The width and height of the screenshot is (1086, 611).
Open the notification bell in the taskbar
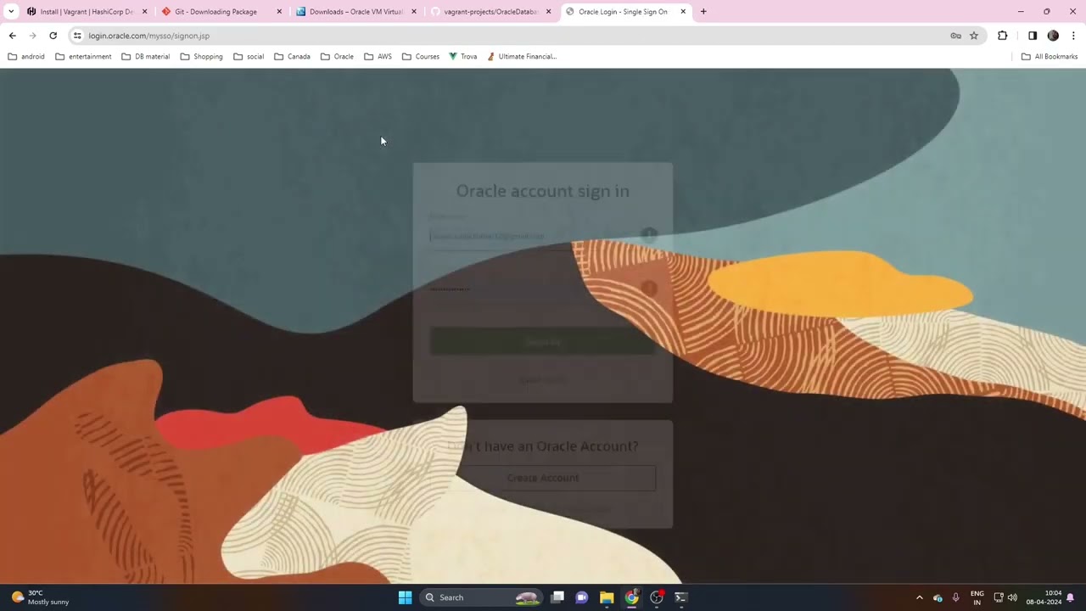click(x=1071, y=597)
